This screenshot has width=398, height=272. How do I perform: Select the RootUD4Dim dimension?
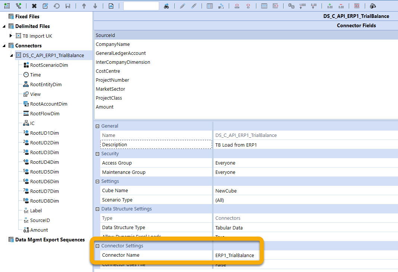[44, 162]
